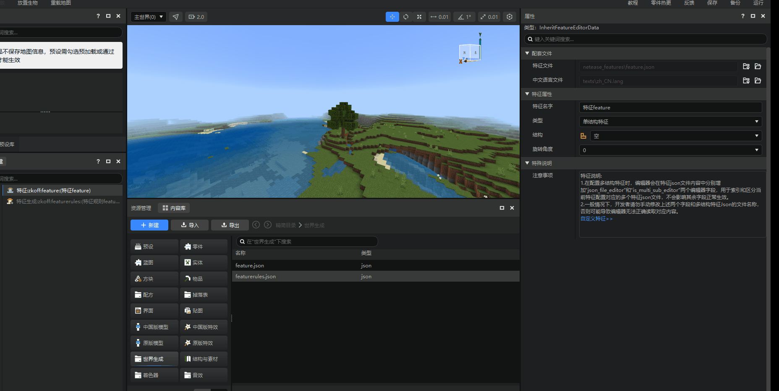Select the 配方 category
This screenshot has height=391, width=779.
click(154, 295)
